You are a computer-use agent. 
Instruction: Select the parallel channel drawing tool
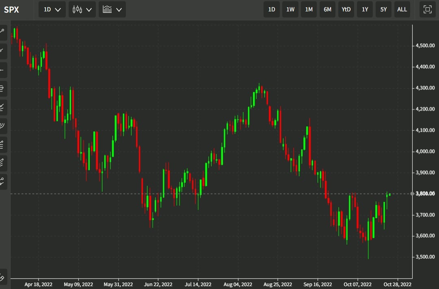tap(2, 163)
